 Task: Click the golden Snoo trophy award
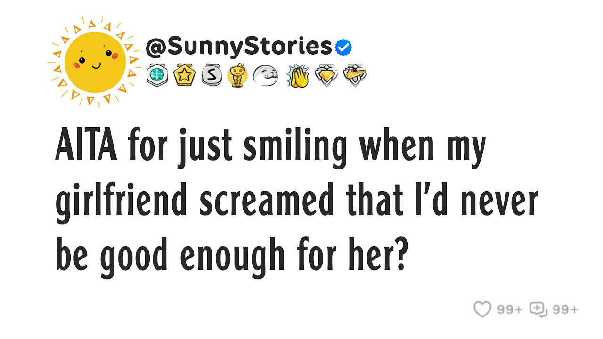[237, 75]
